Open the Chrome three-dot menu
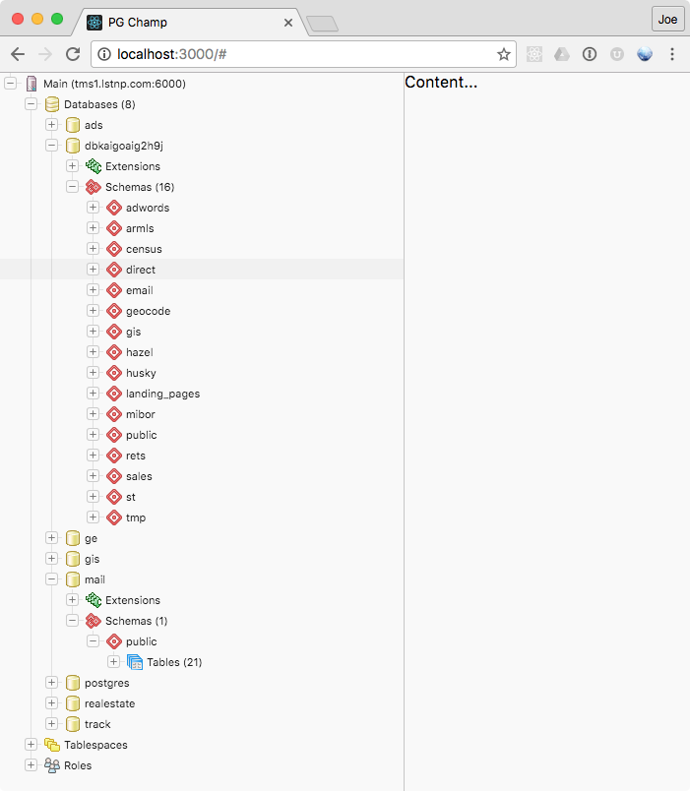The width and height of the screenshot is (690, 791). pyautogui.click(x=672, y=54)
